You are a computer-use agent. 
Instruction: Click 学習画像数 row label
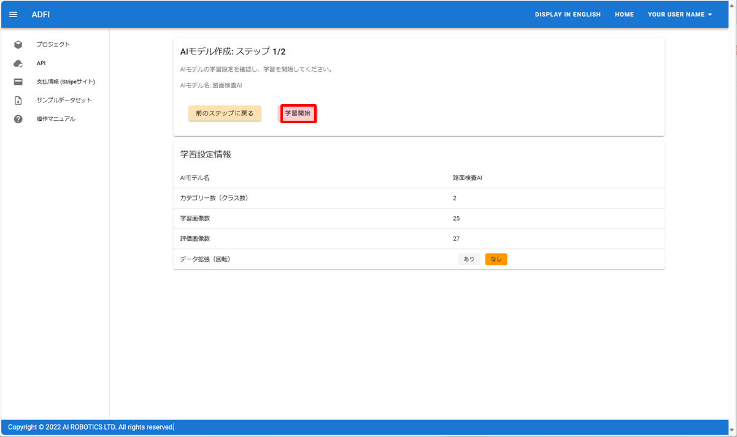(x=195, y=218)
